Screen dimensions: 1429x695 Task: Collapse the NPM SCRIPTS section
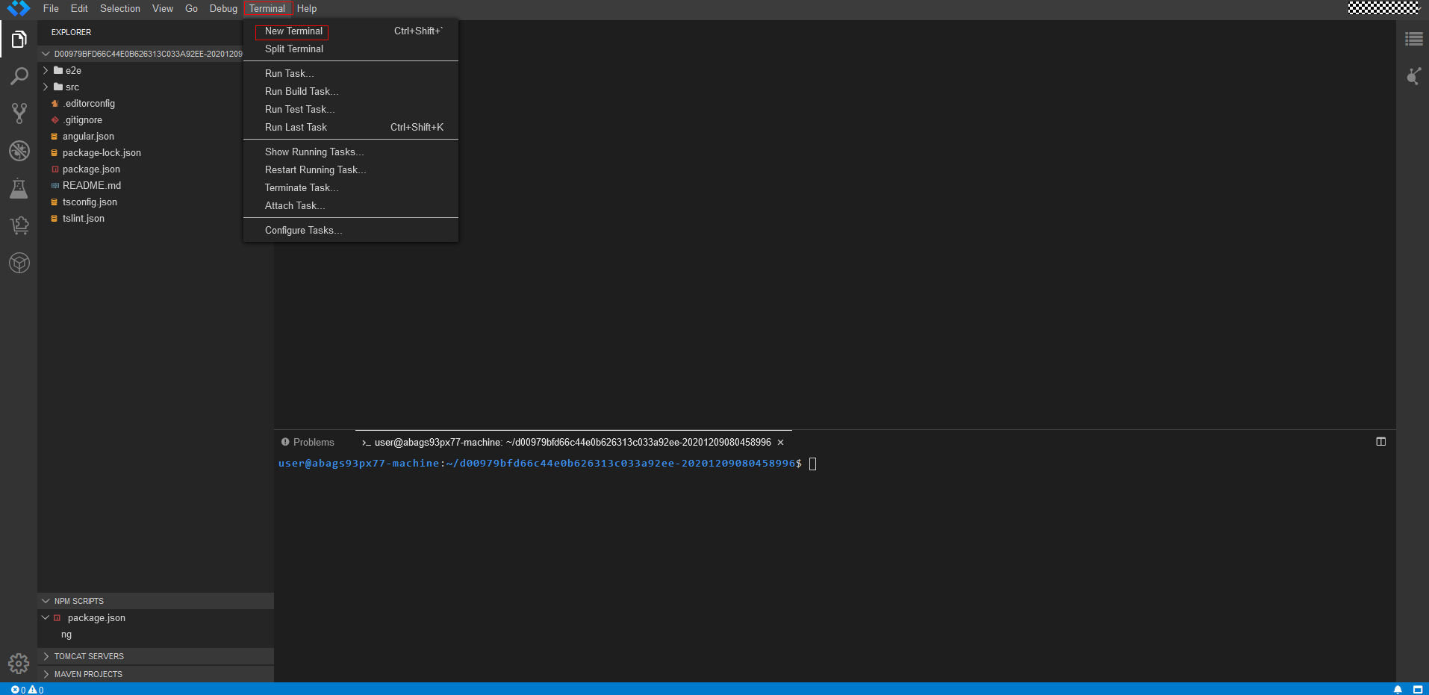tap(78, 601)
